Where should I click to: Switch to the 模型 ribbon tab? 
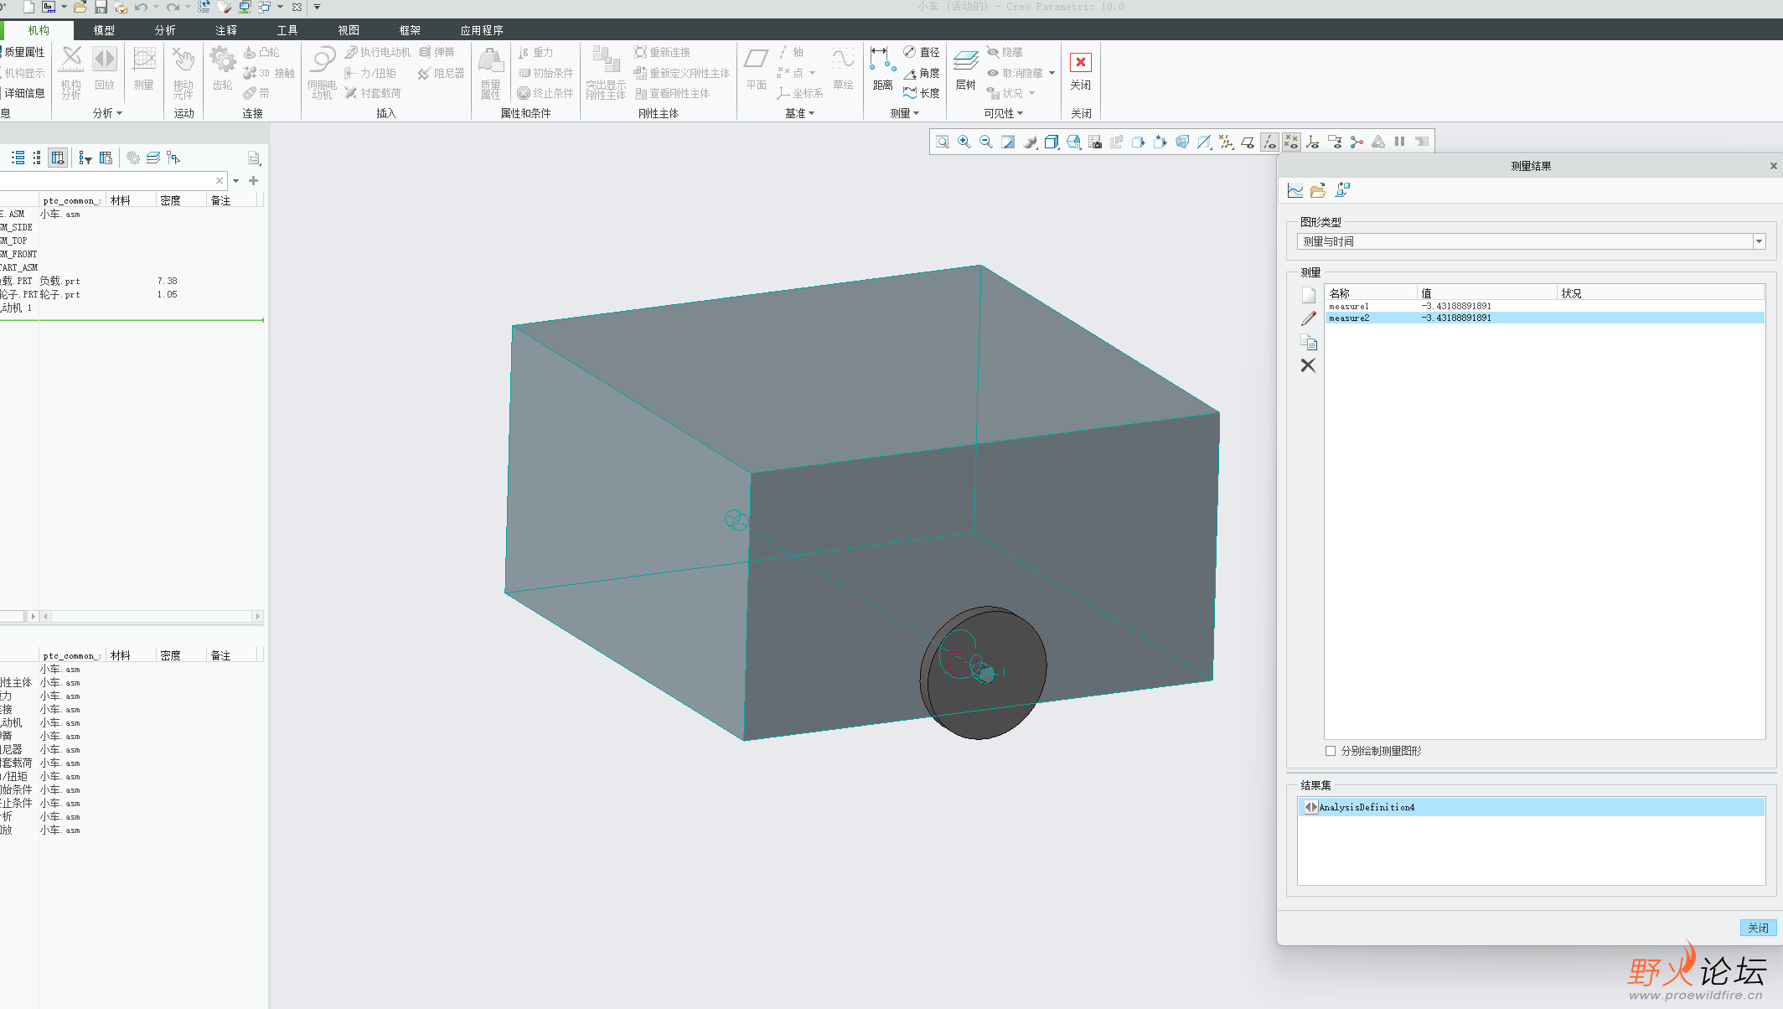[104, 30]
